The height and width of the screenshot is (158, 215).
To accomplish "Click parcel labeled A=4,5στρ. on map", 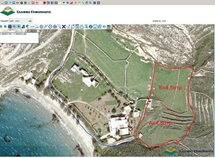I will click(160, 122).
